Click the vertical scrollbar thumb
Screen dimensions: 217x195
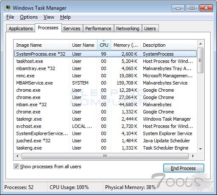(x=200, y=60)
